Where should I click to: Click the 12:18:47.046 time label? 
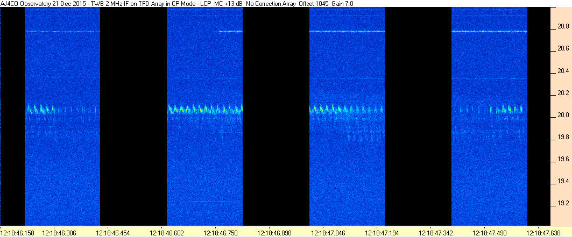point(328,232)
